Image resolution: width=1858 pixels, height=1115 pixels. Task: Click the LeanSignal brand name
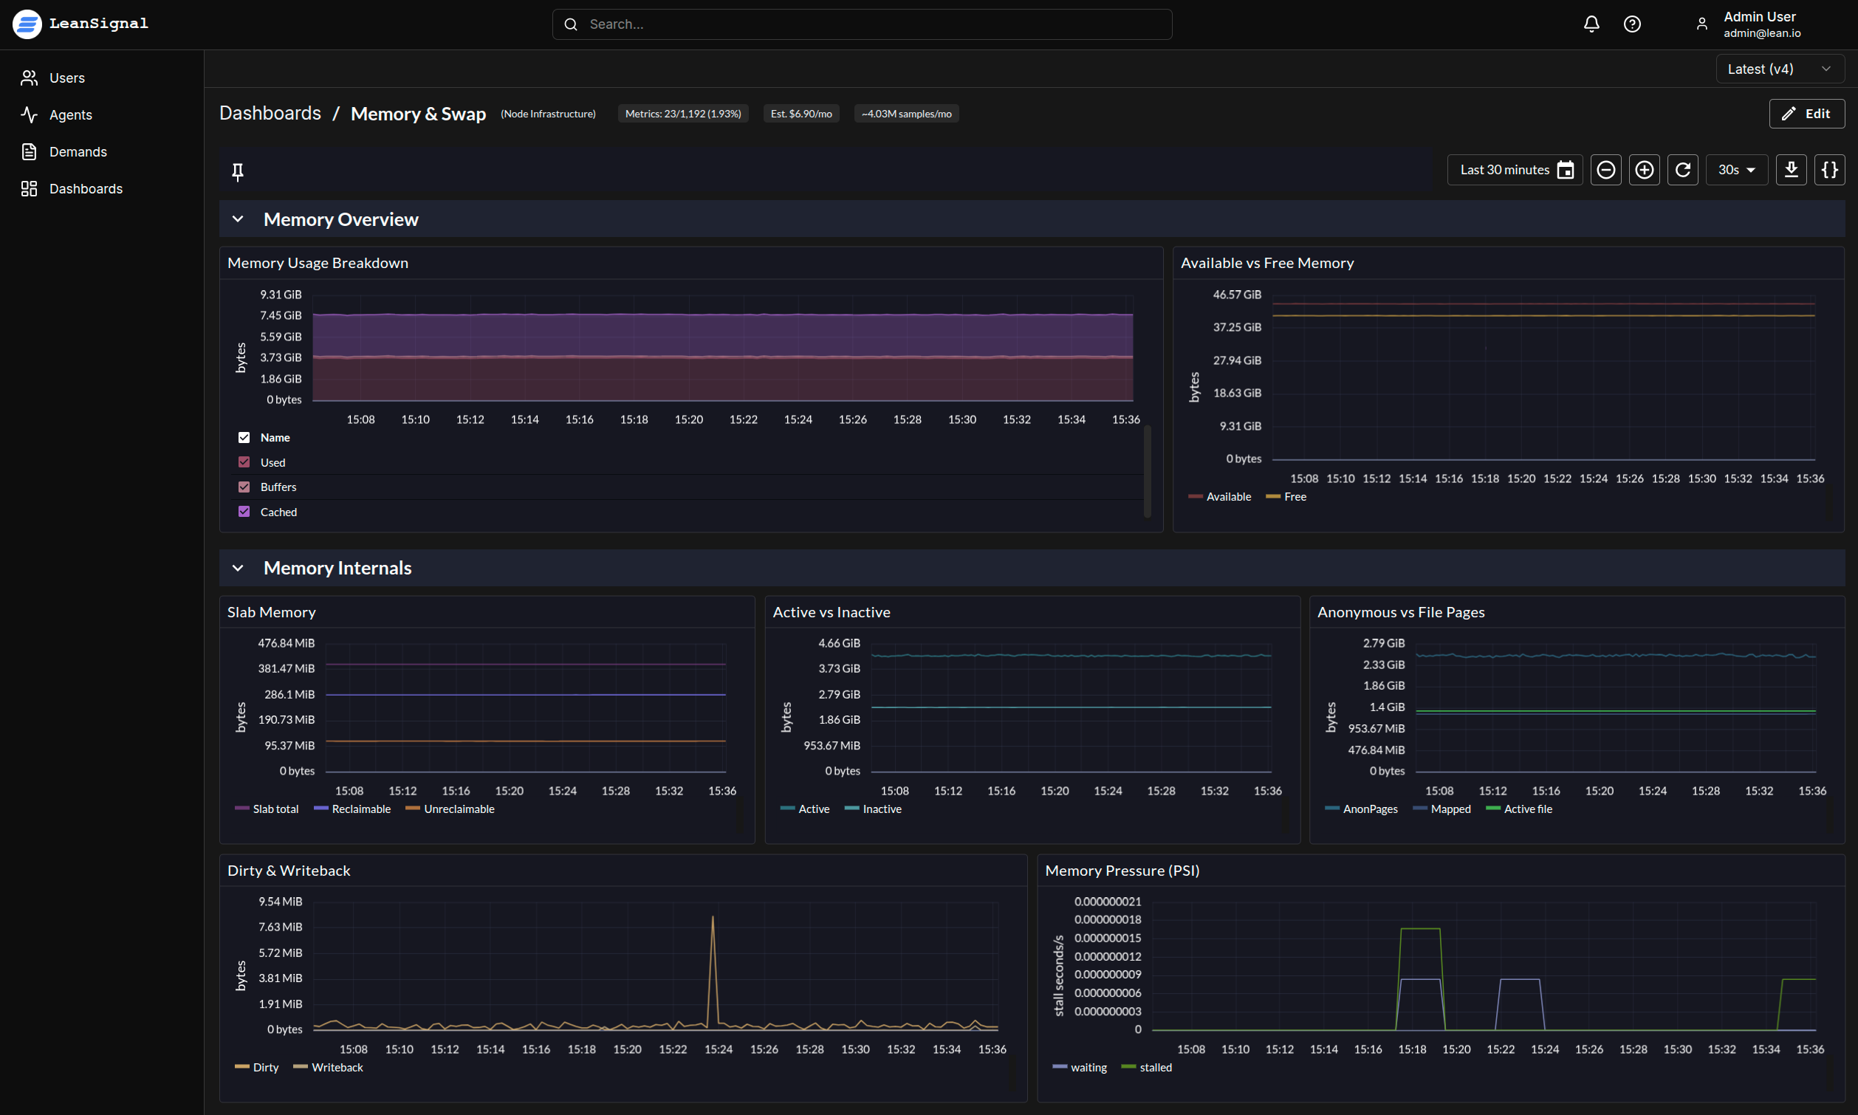click(x=98, y=24)
